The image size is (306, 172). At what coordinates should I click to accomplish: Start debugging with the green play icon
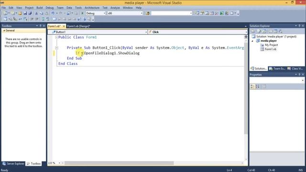[x=82, y=13]
